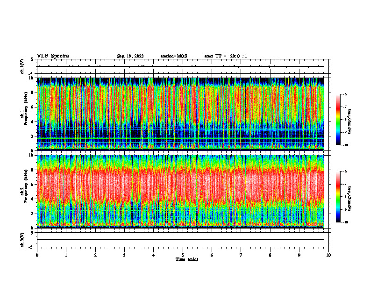Click the date text "Sep. 19, 2023"
This screenshot has height=286, width=370.
pos(130,56)
